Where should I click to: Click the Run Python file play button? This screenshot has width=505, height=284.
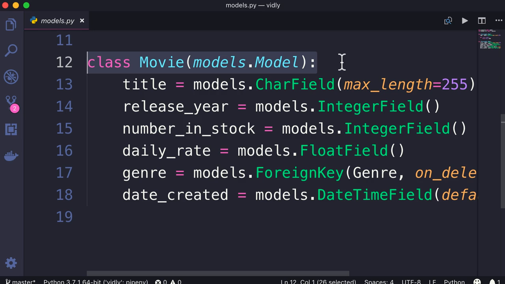[465, 21]
